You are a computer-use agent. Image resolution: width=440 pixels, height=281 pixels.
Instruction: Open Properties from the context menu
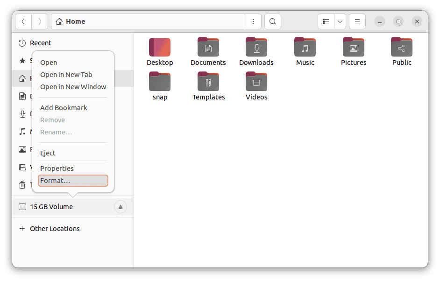click(x=73, y=169)
